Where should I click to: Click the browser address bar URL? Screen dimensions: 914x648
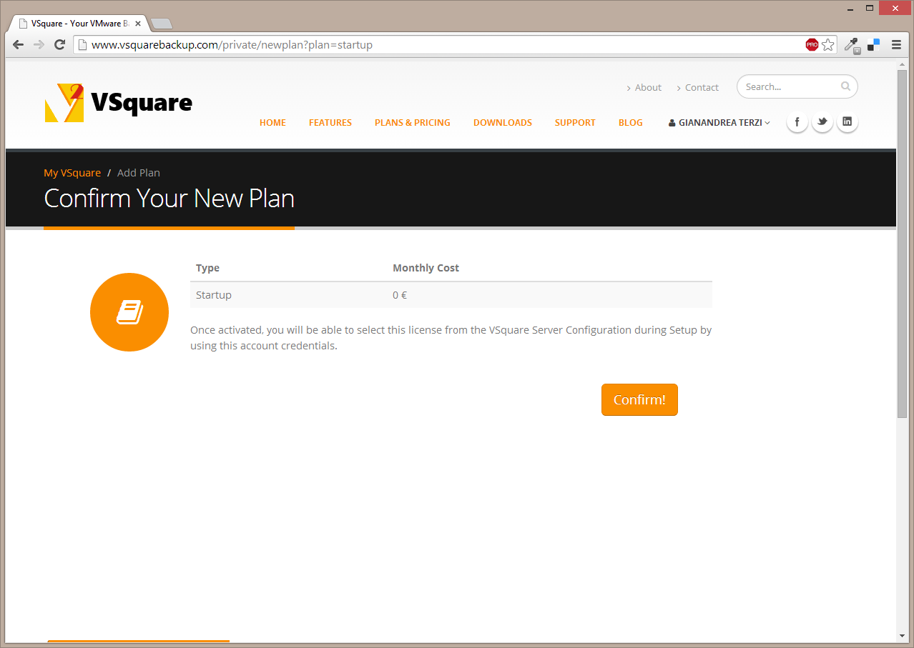[232, 45]
